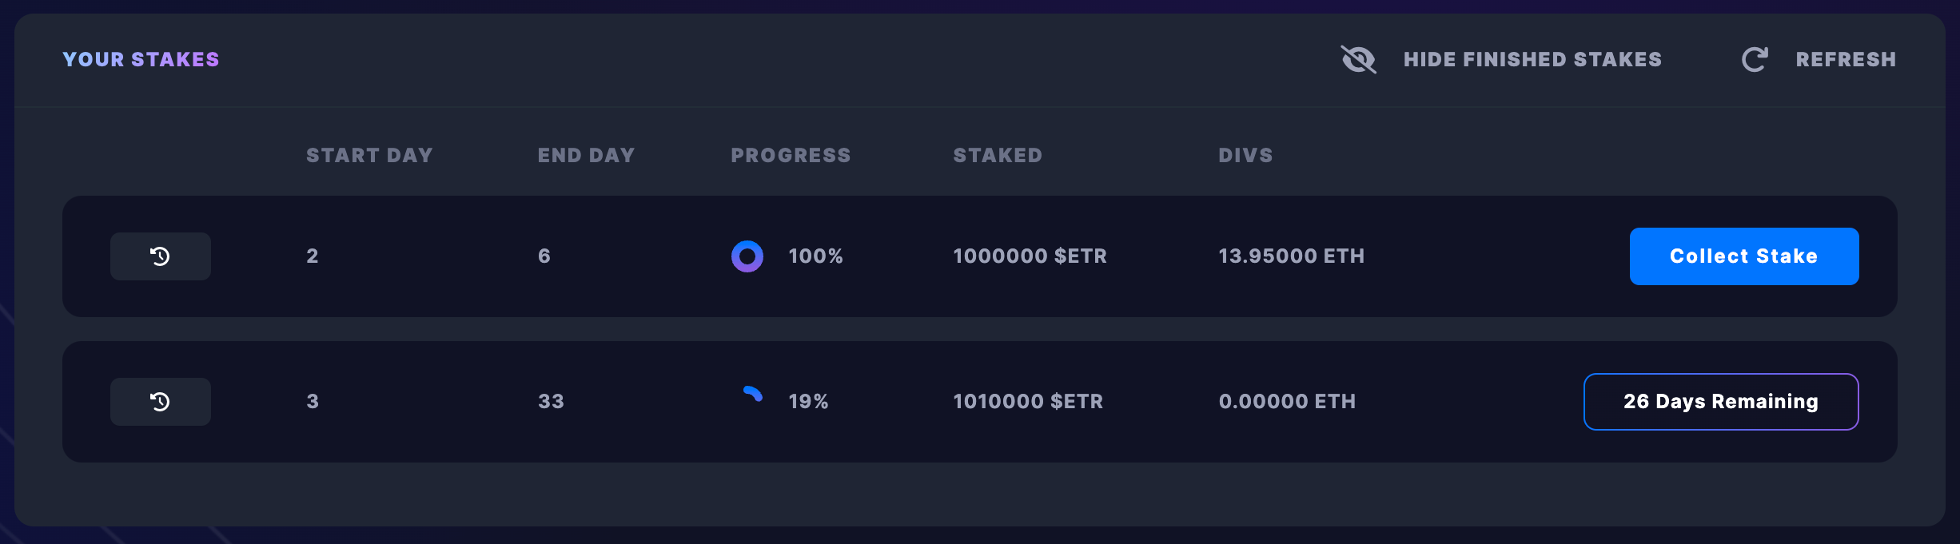Click the Your Stakes heading
The image size is (1960, 544).
[141, 60]
